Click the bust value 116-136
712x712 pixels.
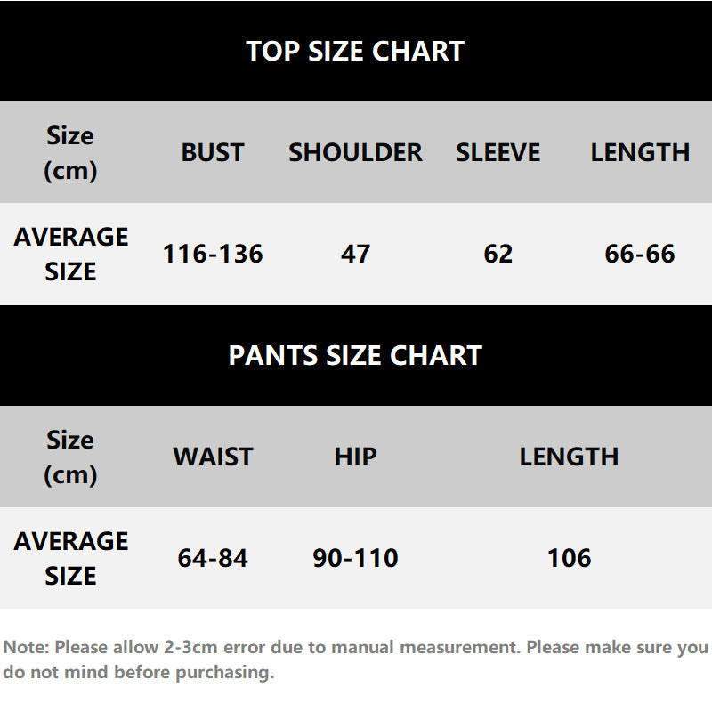point(213,254)
